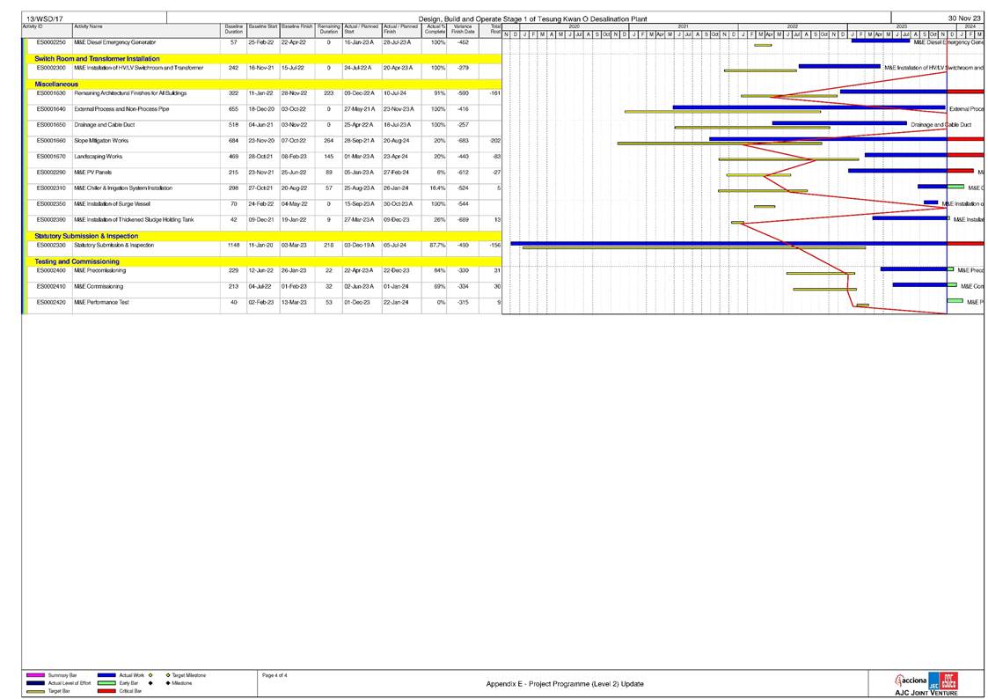This screenshot has width=988, height=699.
Task: Click the Statutory Submission blue Gantt bar
Action: pyautogui.click(x=686, y=243)
